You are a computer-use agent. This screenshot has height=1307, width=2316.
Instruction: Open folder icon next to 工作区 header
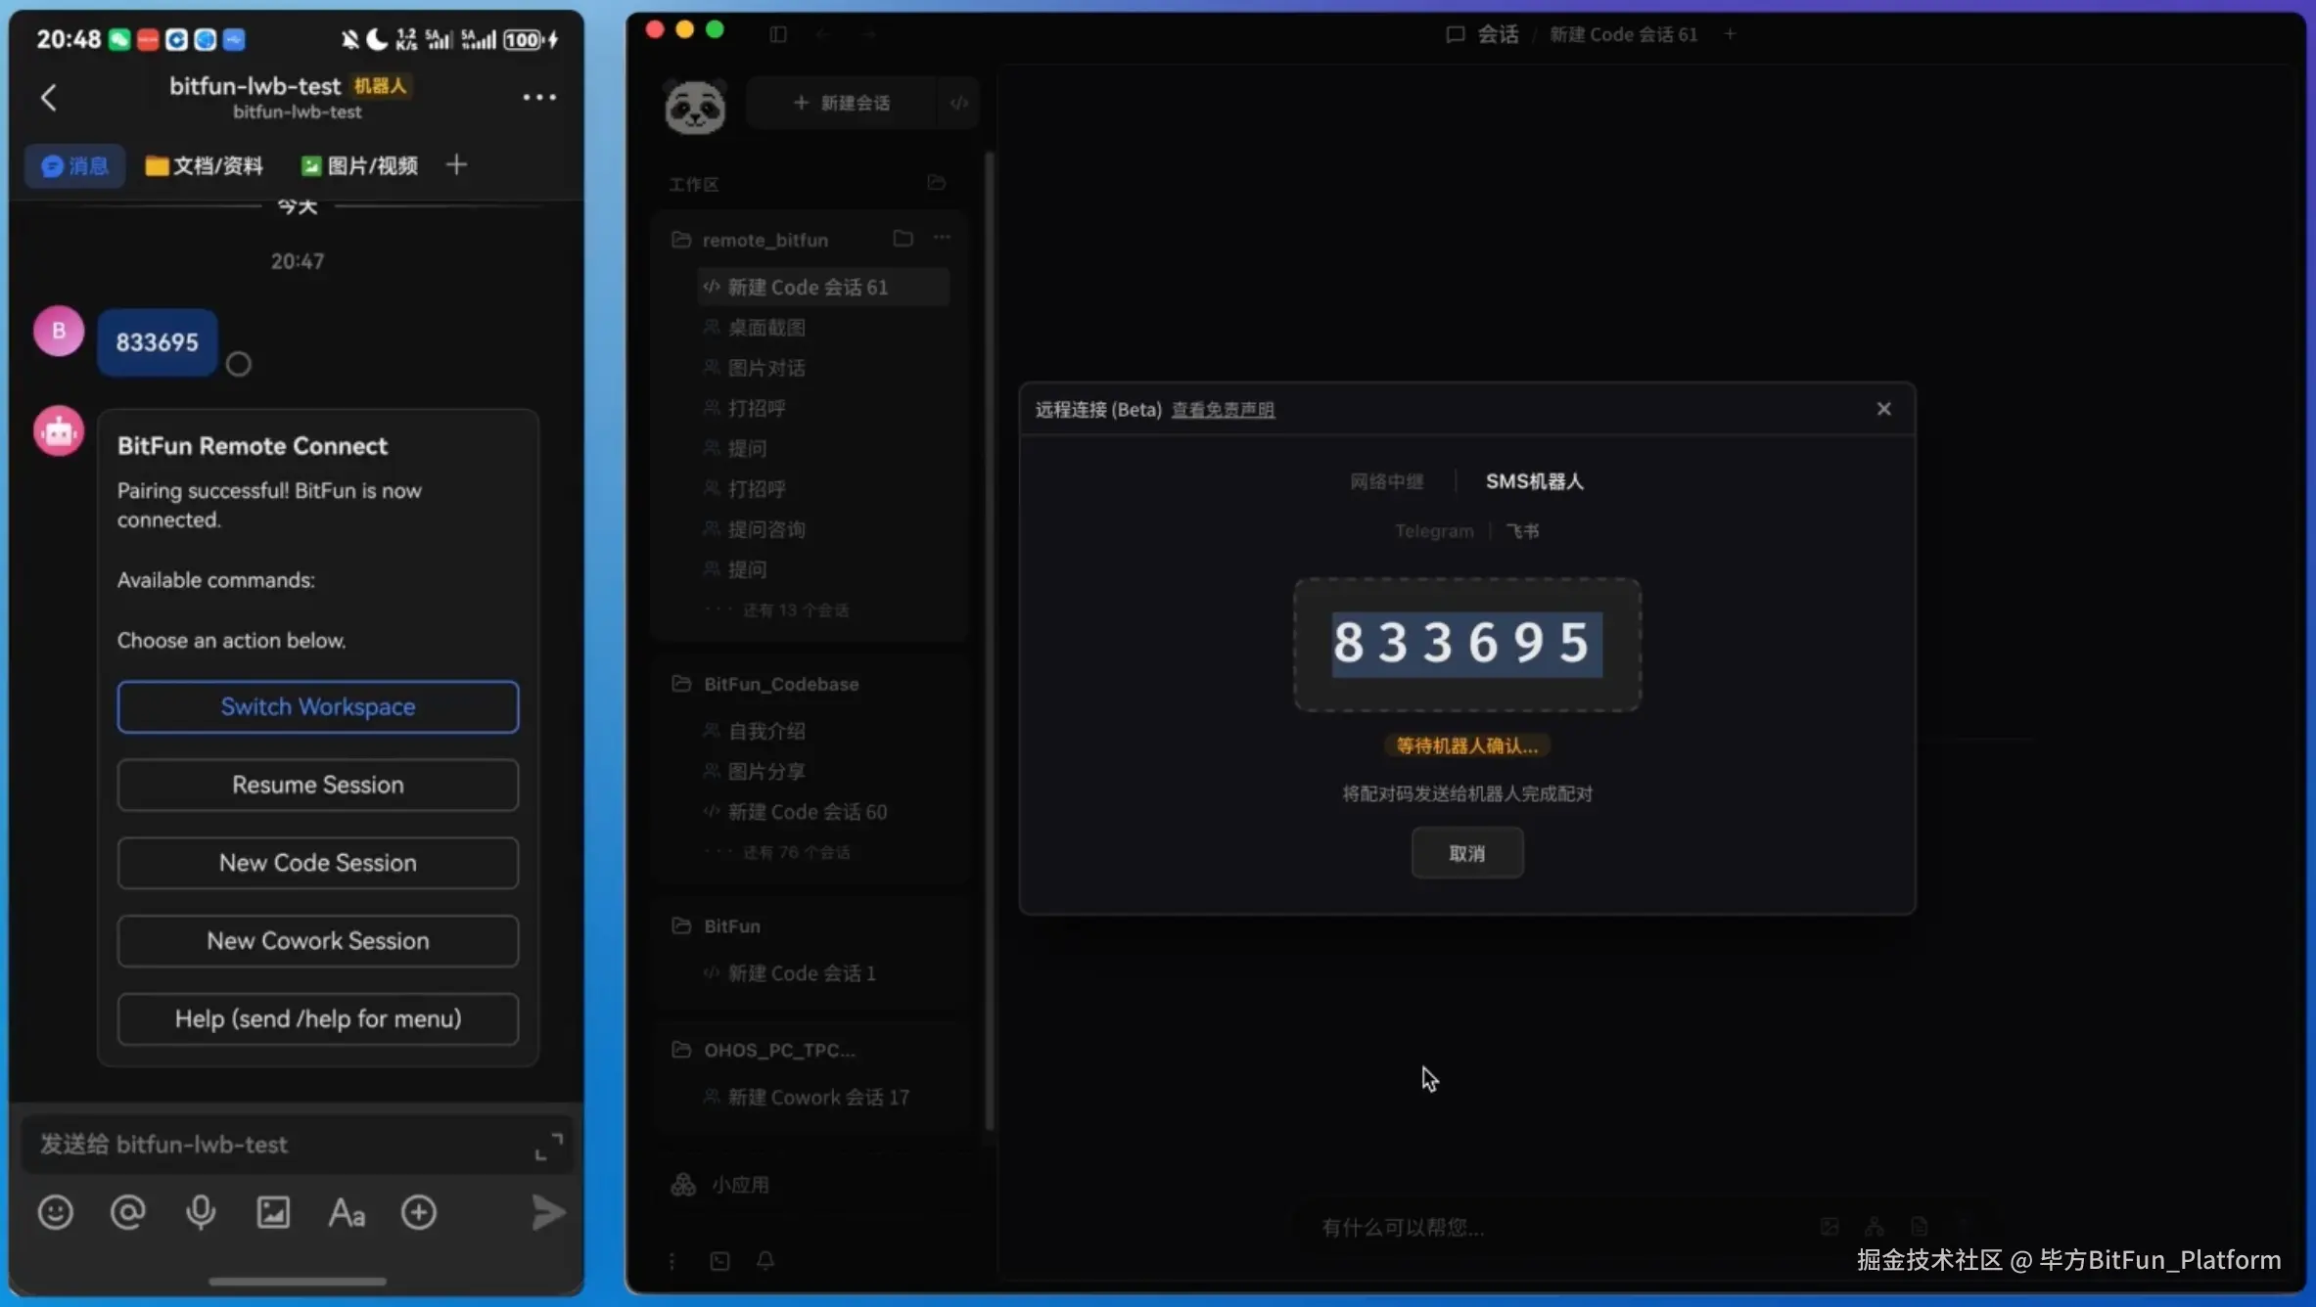pyautogui.click(x=936, y=183)
